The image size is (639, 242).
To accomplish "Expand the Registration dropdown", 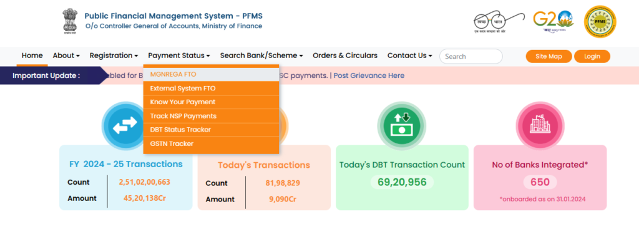I will click(114, 56).
